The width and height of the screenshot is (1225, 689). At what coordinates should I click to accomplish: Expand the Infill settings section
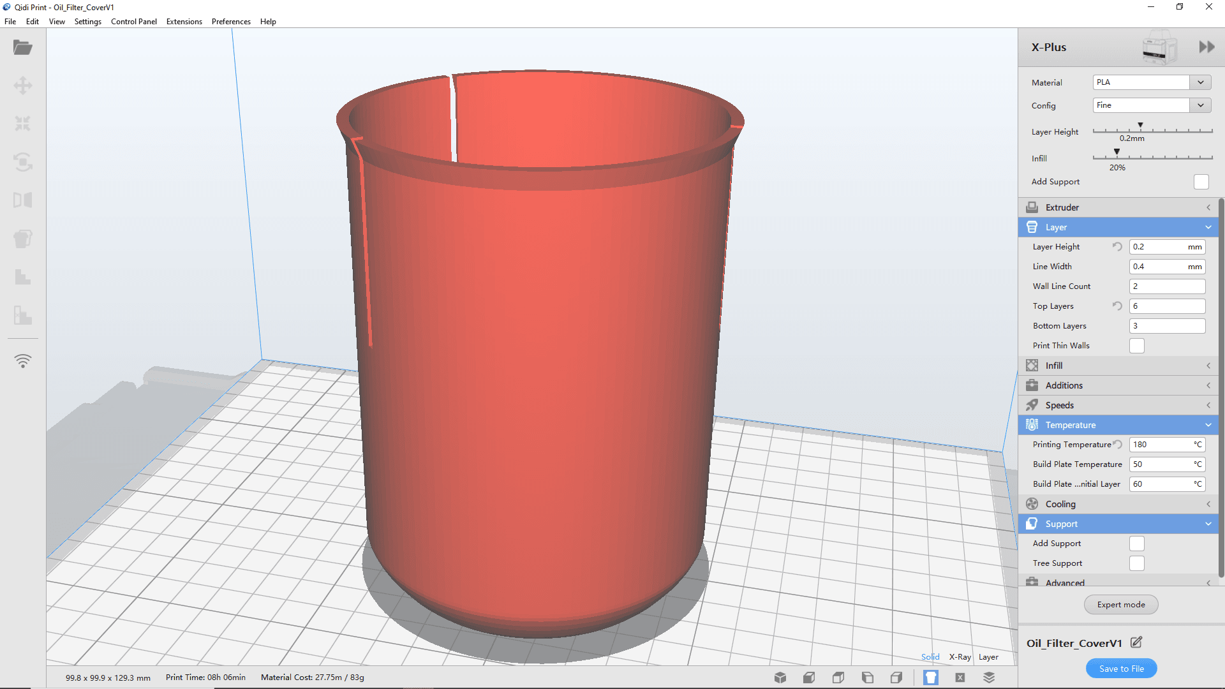(1118, 366)
